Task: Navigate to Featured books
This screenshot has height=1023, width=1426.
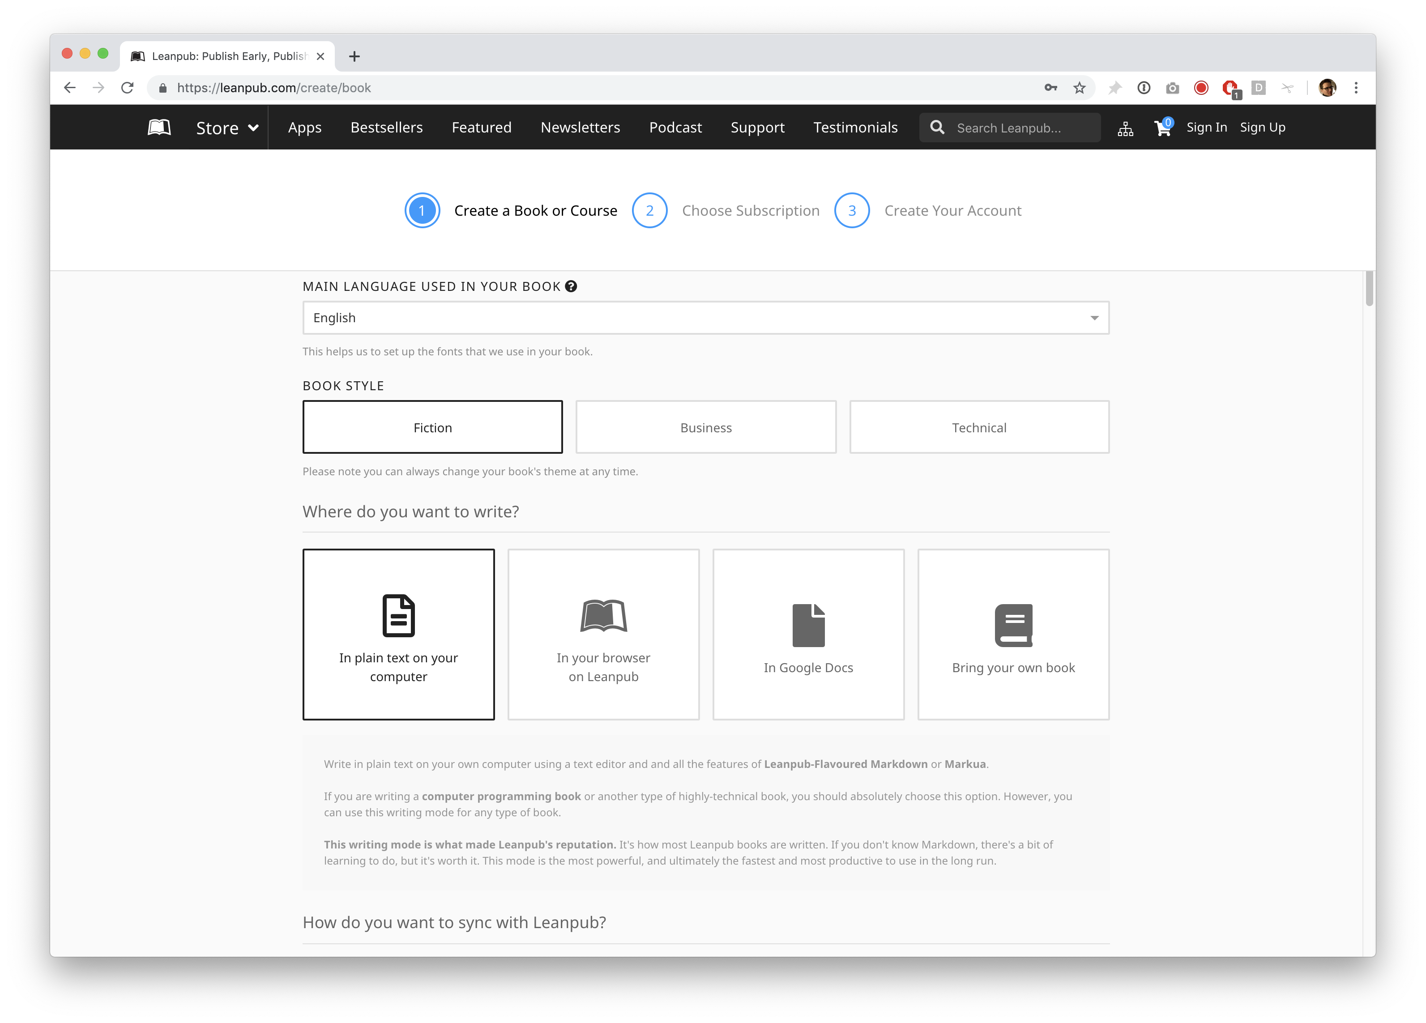Action: pos(482,128)
